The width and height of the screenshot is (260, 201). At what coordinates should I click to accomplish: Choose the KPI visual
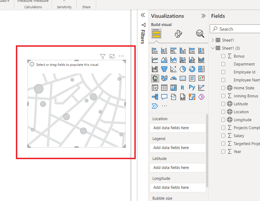click(x=201, y=78)
